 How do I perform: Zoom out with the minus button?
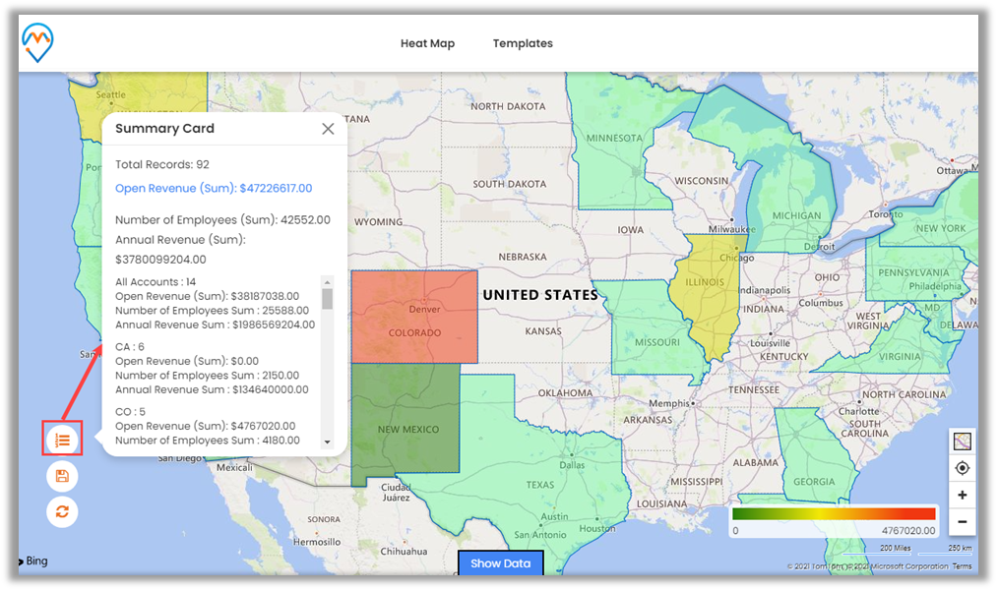962,521
